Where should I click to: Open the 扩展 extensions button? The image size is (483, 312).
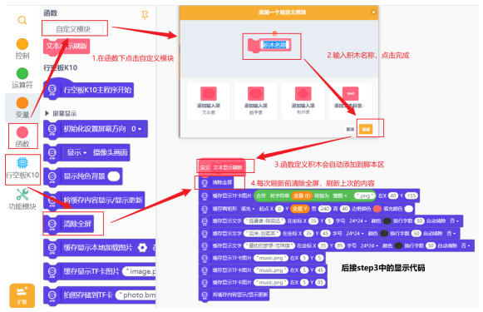pyautogui.click(x=22, y=295)
